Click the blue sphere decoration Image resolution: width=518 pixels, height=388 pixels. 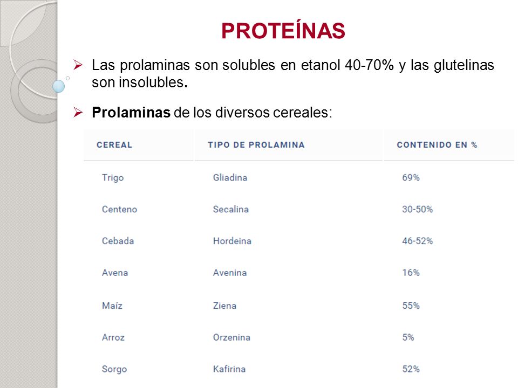[59, 86]
